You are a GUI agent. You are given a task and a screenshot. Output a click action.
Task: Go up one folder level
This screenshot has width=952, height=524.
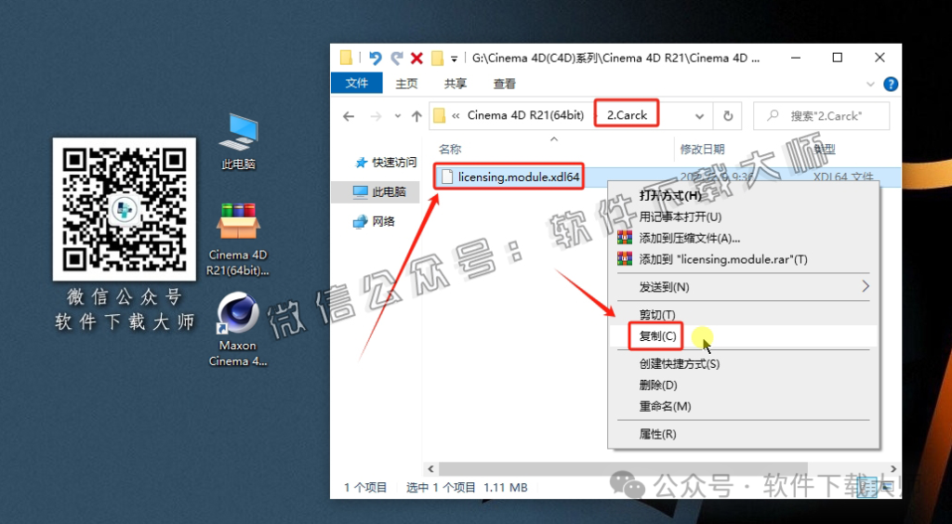(416, 116)
